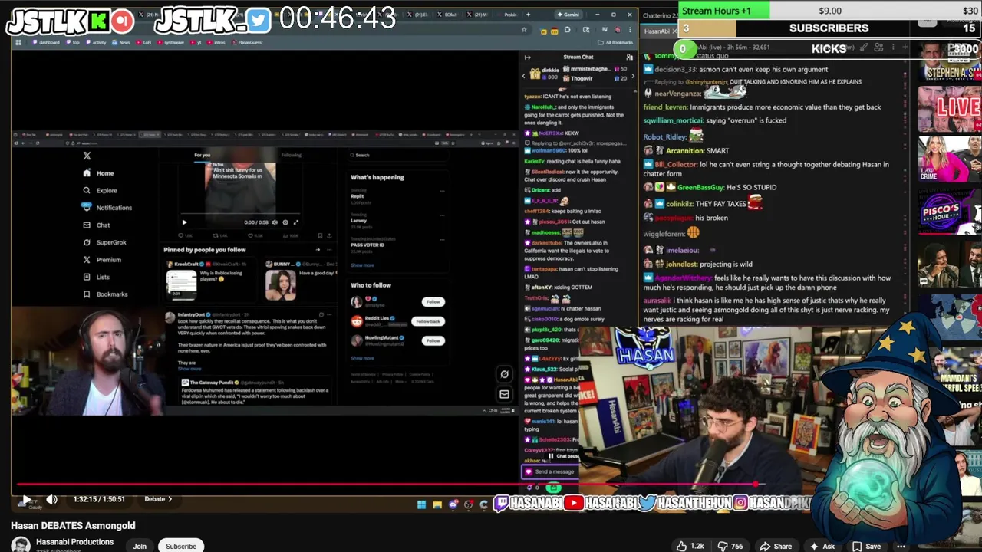The width and height of the screenshot is (982, 552).
Task: Click the Subscribe button
Action: pyautogui.click(x=181, y=546)
